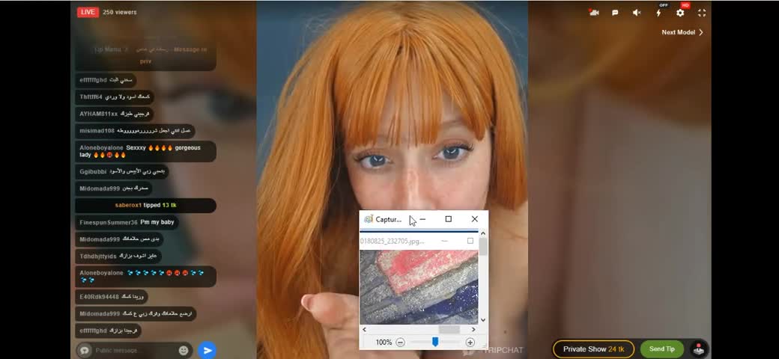Click the horizontal scrollbar left arrow in the Capture window
Image resolution: width=779 pixels, height=359 pixels.
(364, 329)
